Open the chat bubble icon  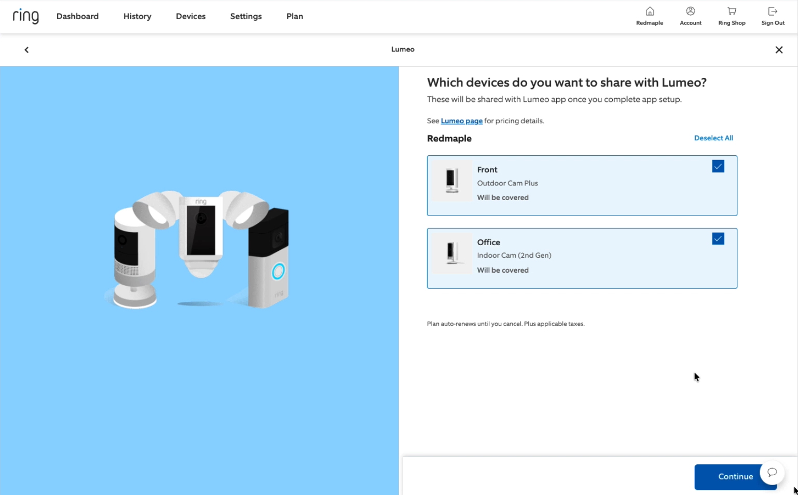(772, 472)
